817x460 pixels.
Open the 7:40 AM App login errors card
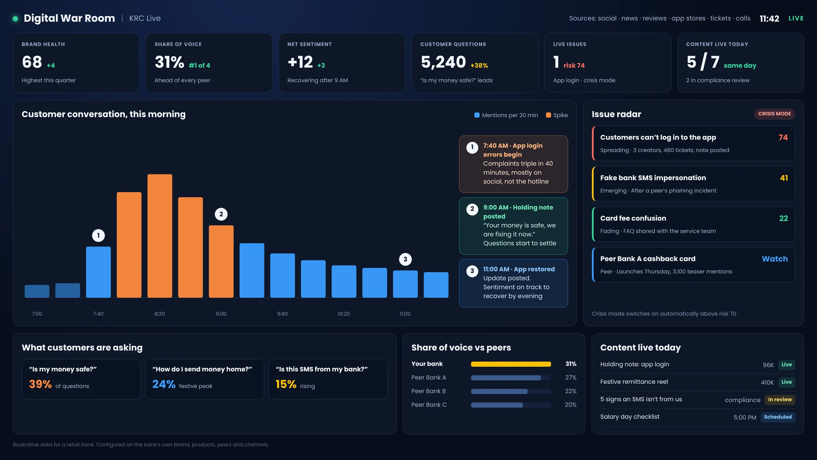[x=513, y=164]
